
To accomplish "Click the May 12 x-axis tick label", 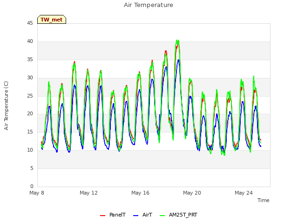I will tap(88, 193).
